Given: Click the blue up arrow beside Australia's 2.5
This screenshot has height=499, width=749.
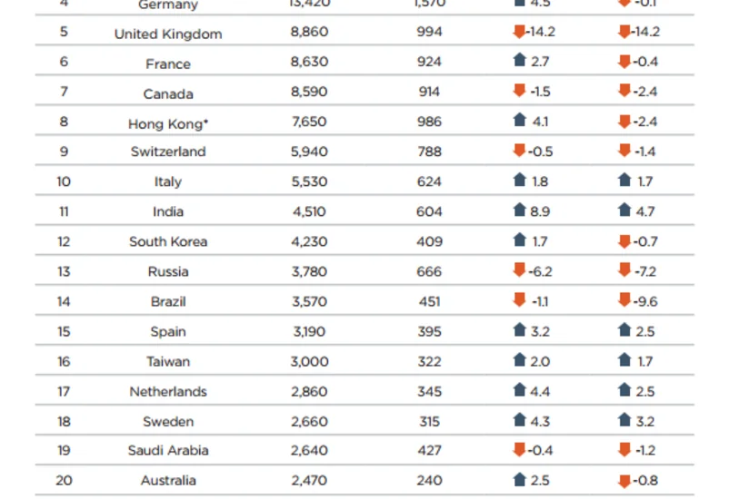Looking at the screenshot, I should 519,479.
